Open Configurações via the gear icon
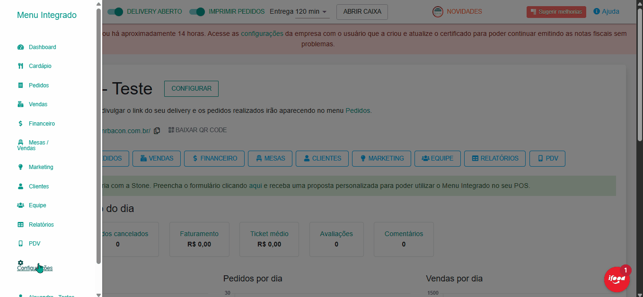The image size is (643, 297). 20,262
